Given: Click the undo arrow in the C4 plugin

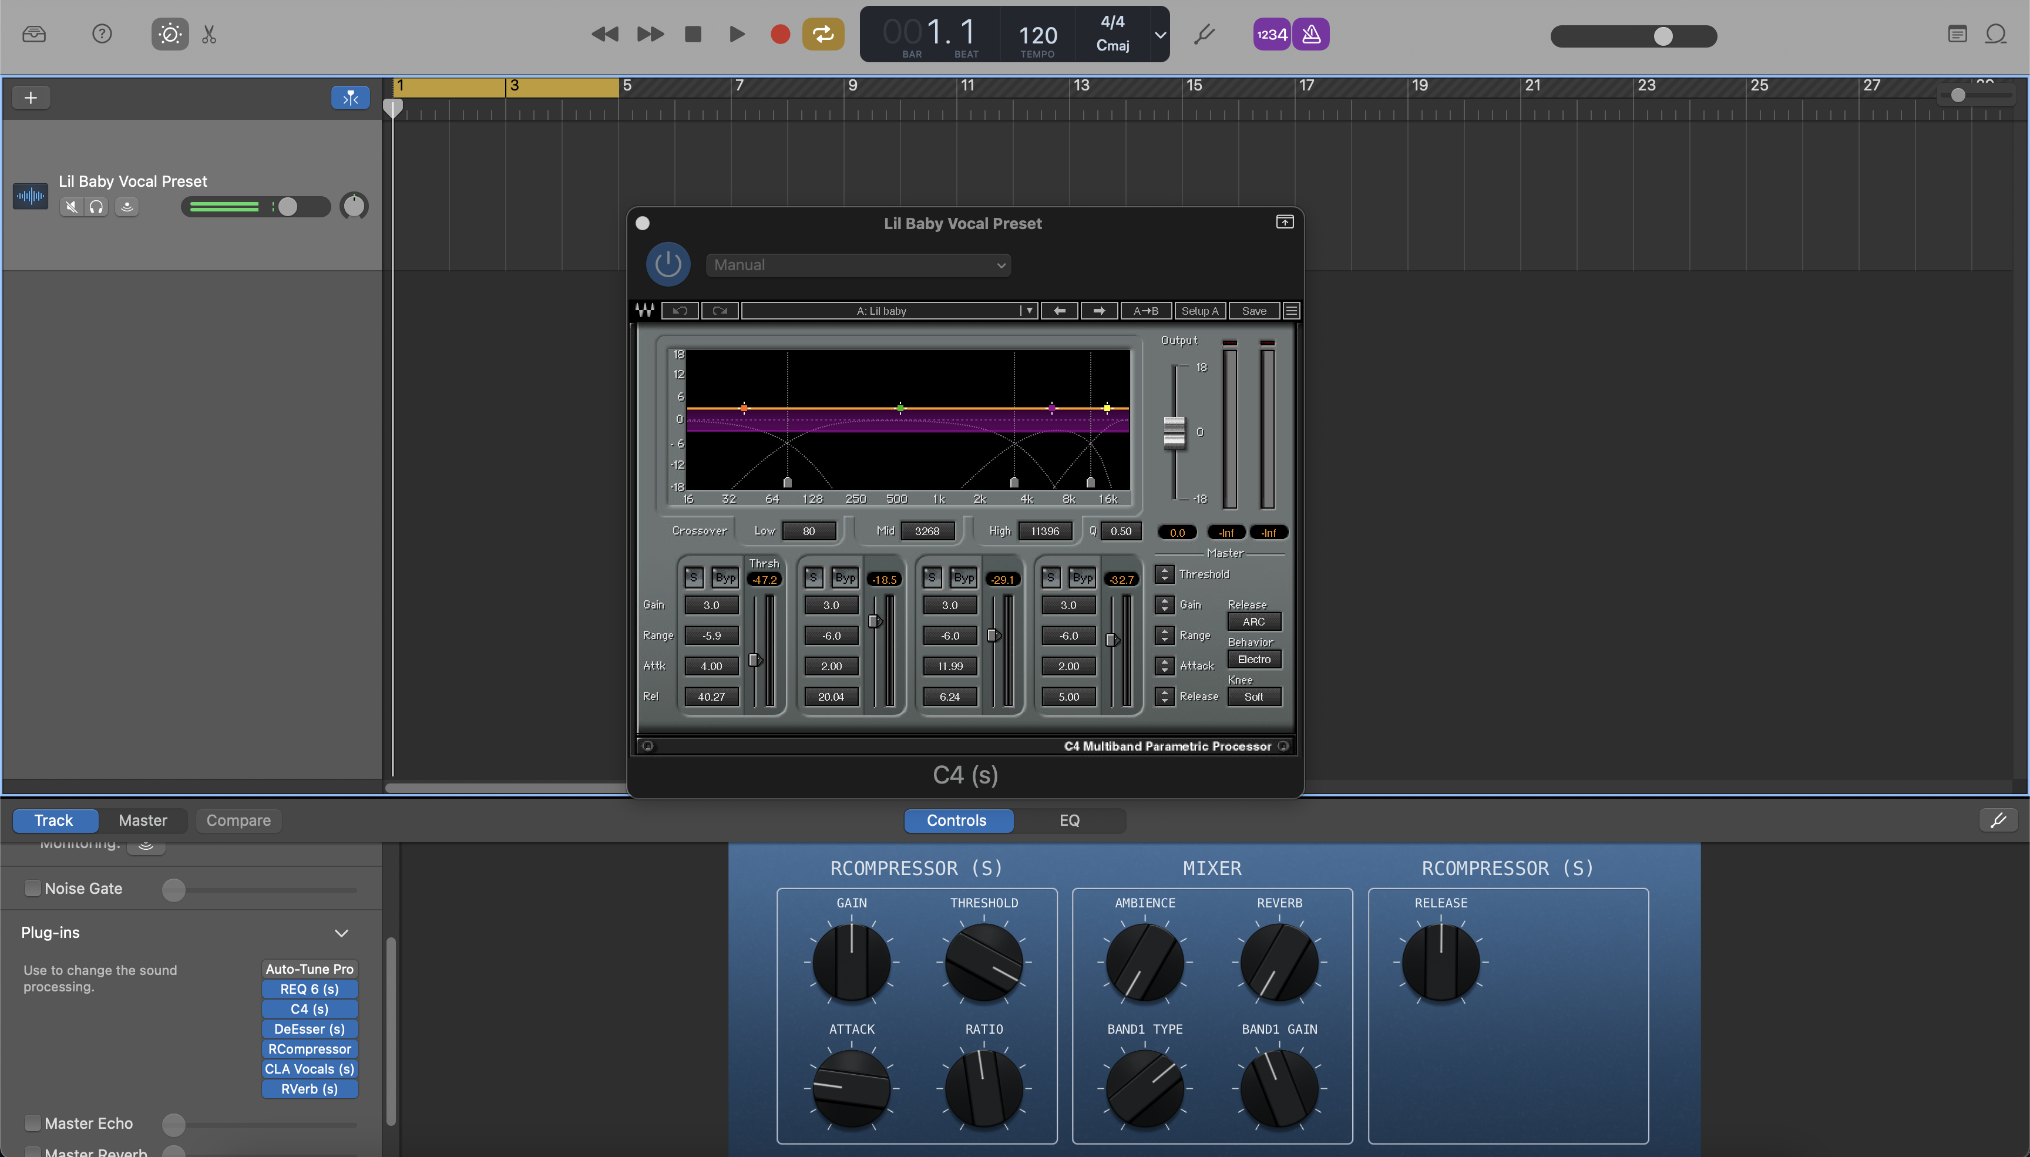Looking at the screenshot, I should click(680, 311).
